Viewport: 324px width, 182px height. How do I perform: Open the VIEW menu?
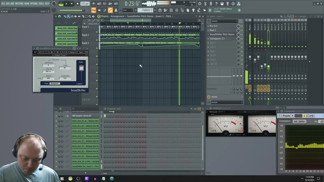click(x=27, y=4)
